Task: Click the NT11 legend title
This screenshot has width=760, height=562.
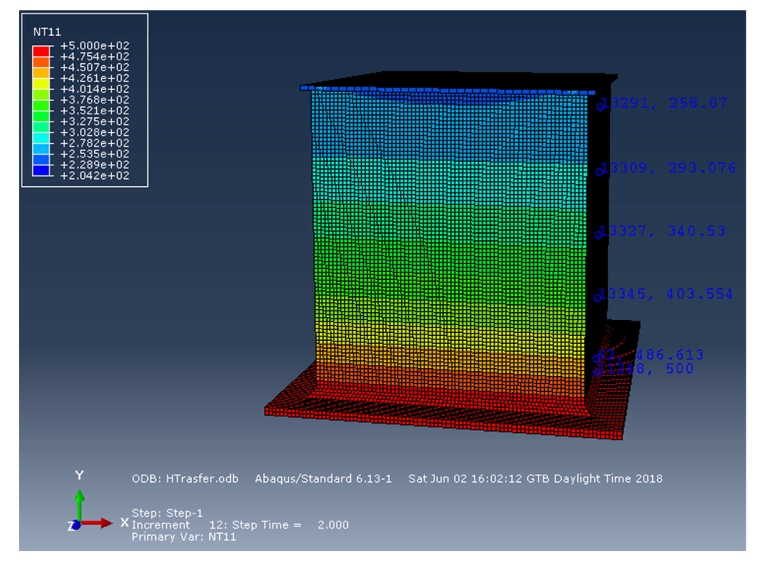Action: 47,32
